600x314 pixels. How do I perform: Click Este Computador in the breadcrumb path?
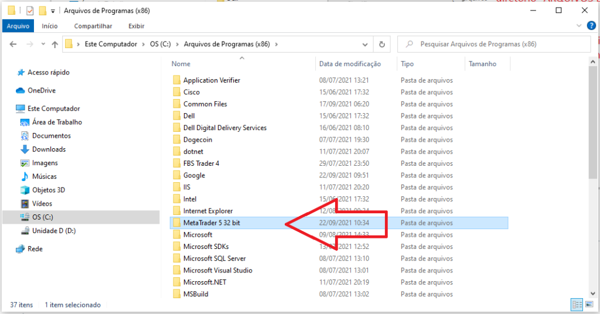pyautogui.click(x=111, y=44)
